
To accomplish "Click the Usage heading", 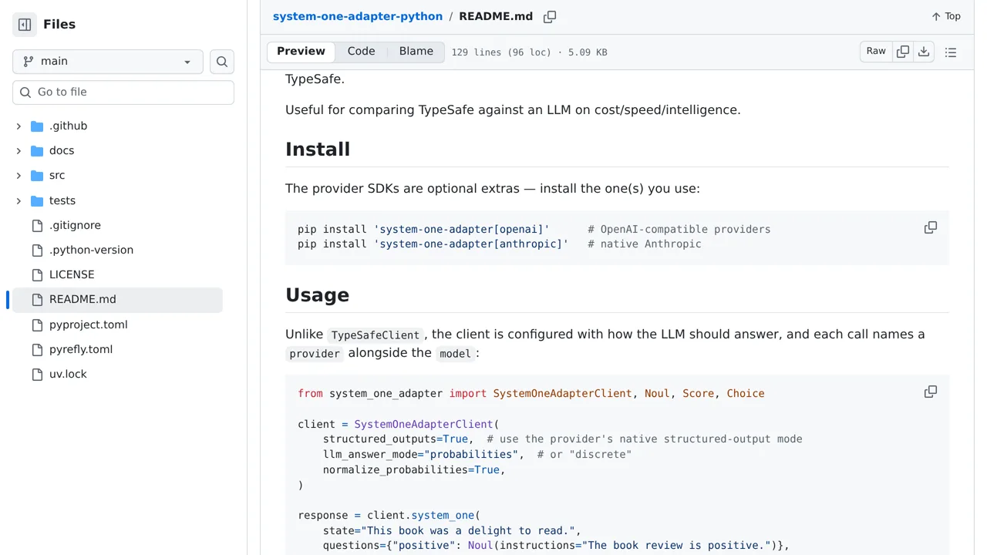I will tap(317, 295).
